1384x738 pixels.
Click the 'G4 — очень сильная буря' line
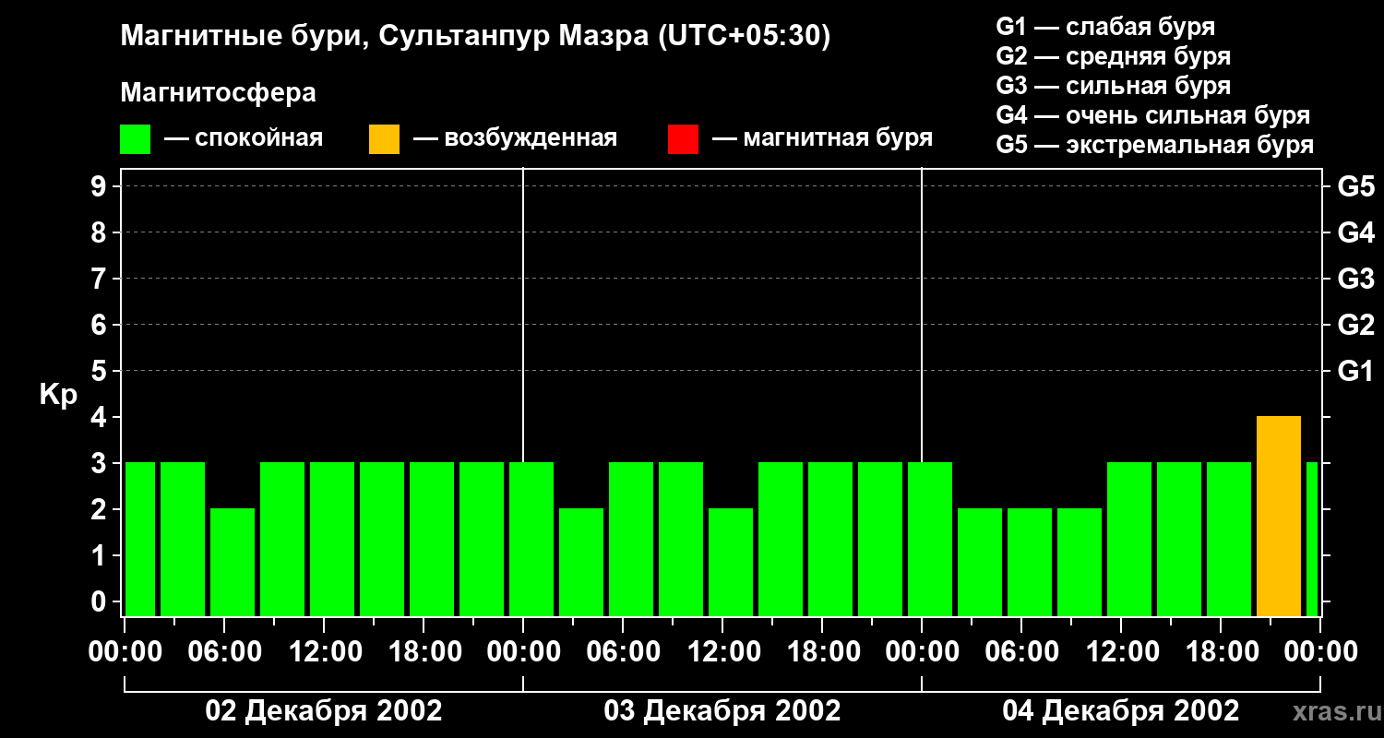click(1153, 115)
